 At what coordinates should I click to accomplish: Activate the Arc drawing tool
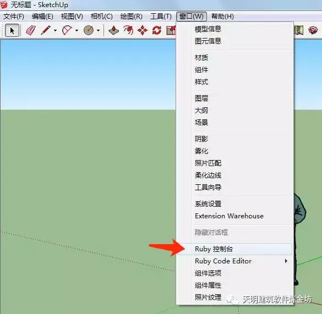(67, 30)
